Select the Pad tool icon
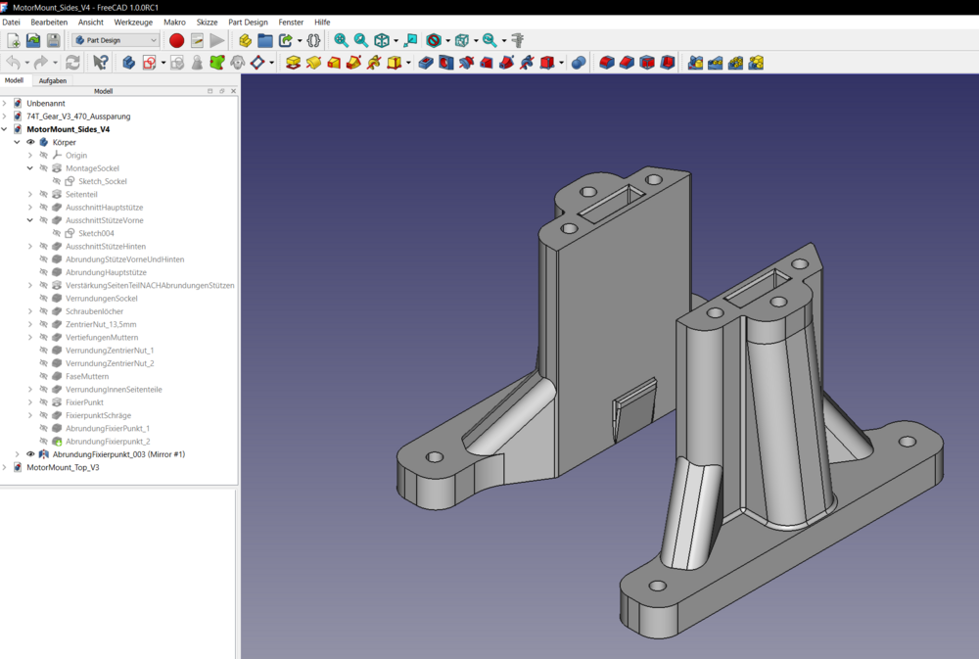Image resolution: width=979 pixels, height=659 pixels. click(x=293, y=63)
